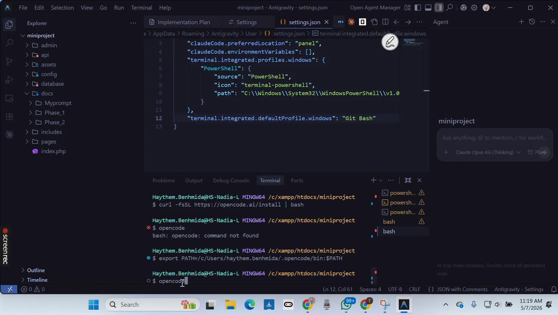
Task: Close the settings.json tab
Action: point(326,22)
